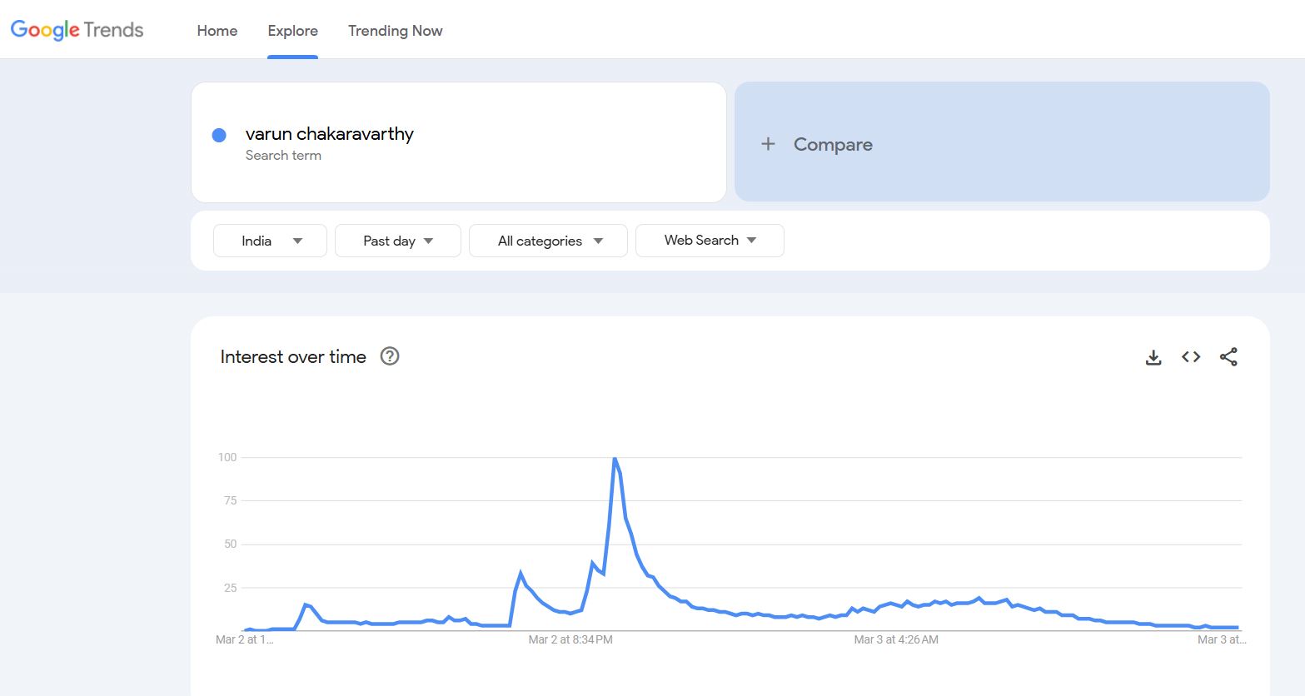
Task: Click the blue dot beside the search term
Action: (x=219, y=135)
